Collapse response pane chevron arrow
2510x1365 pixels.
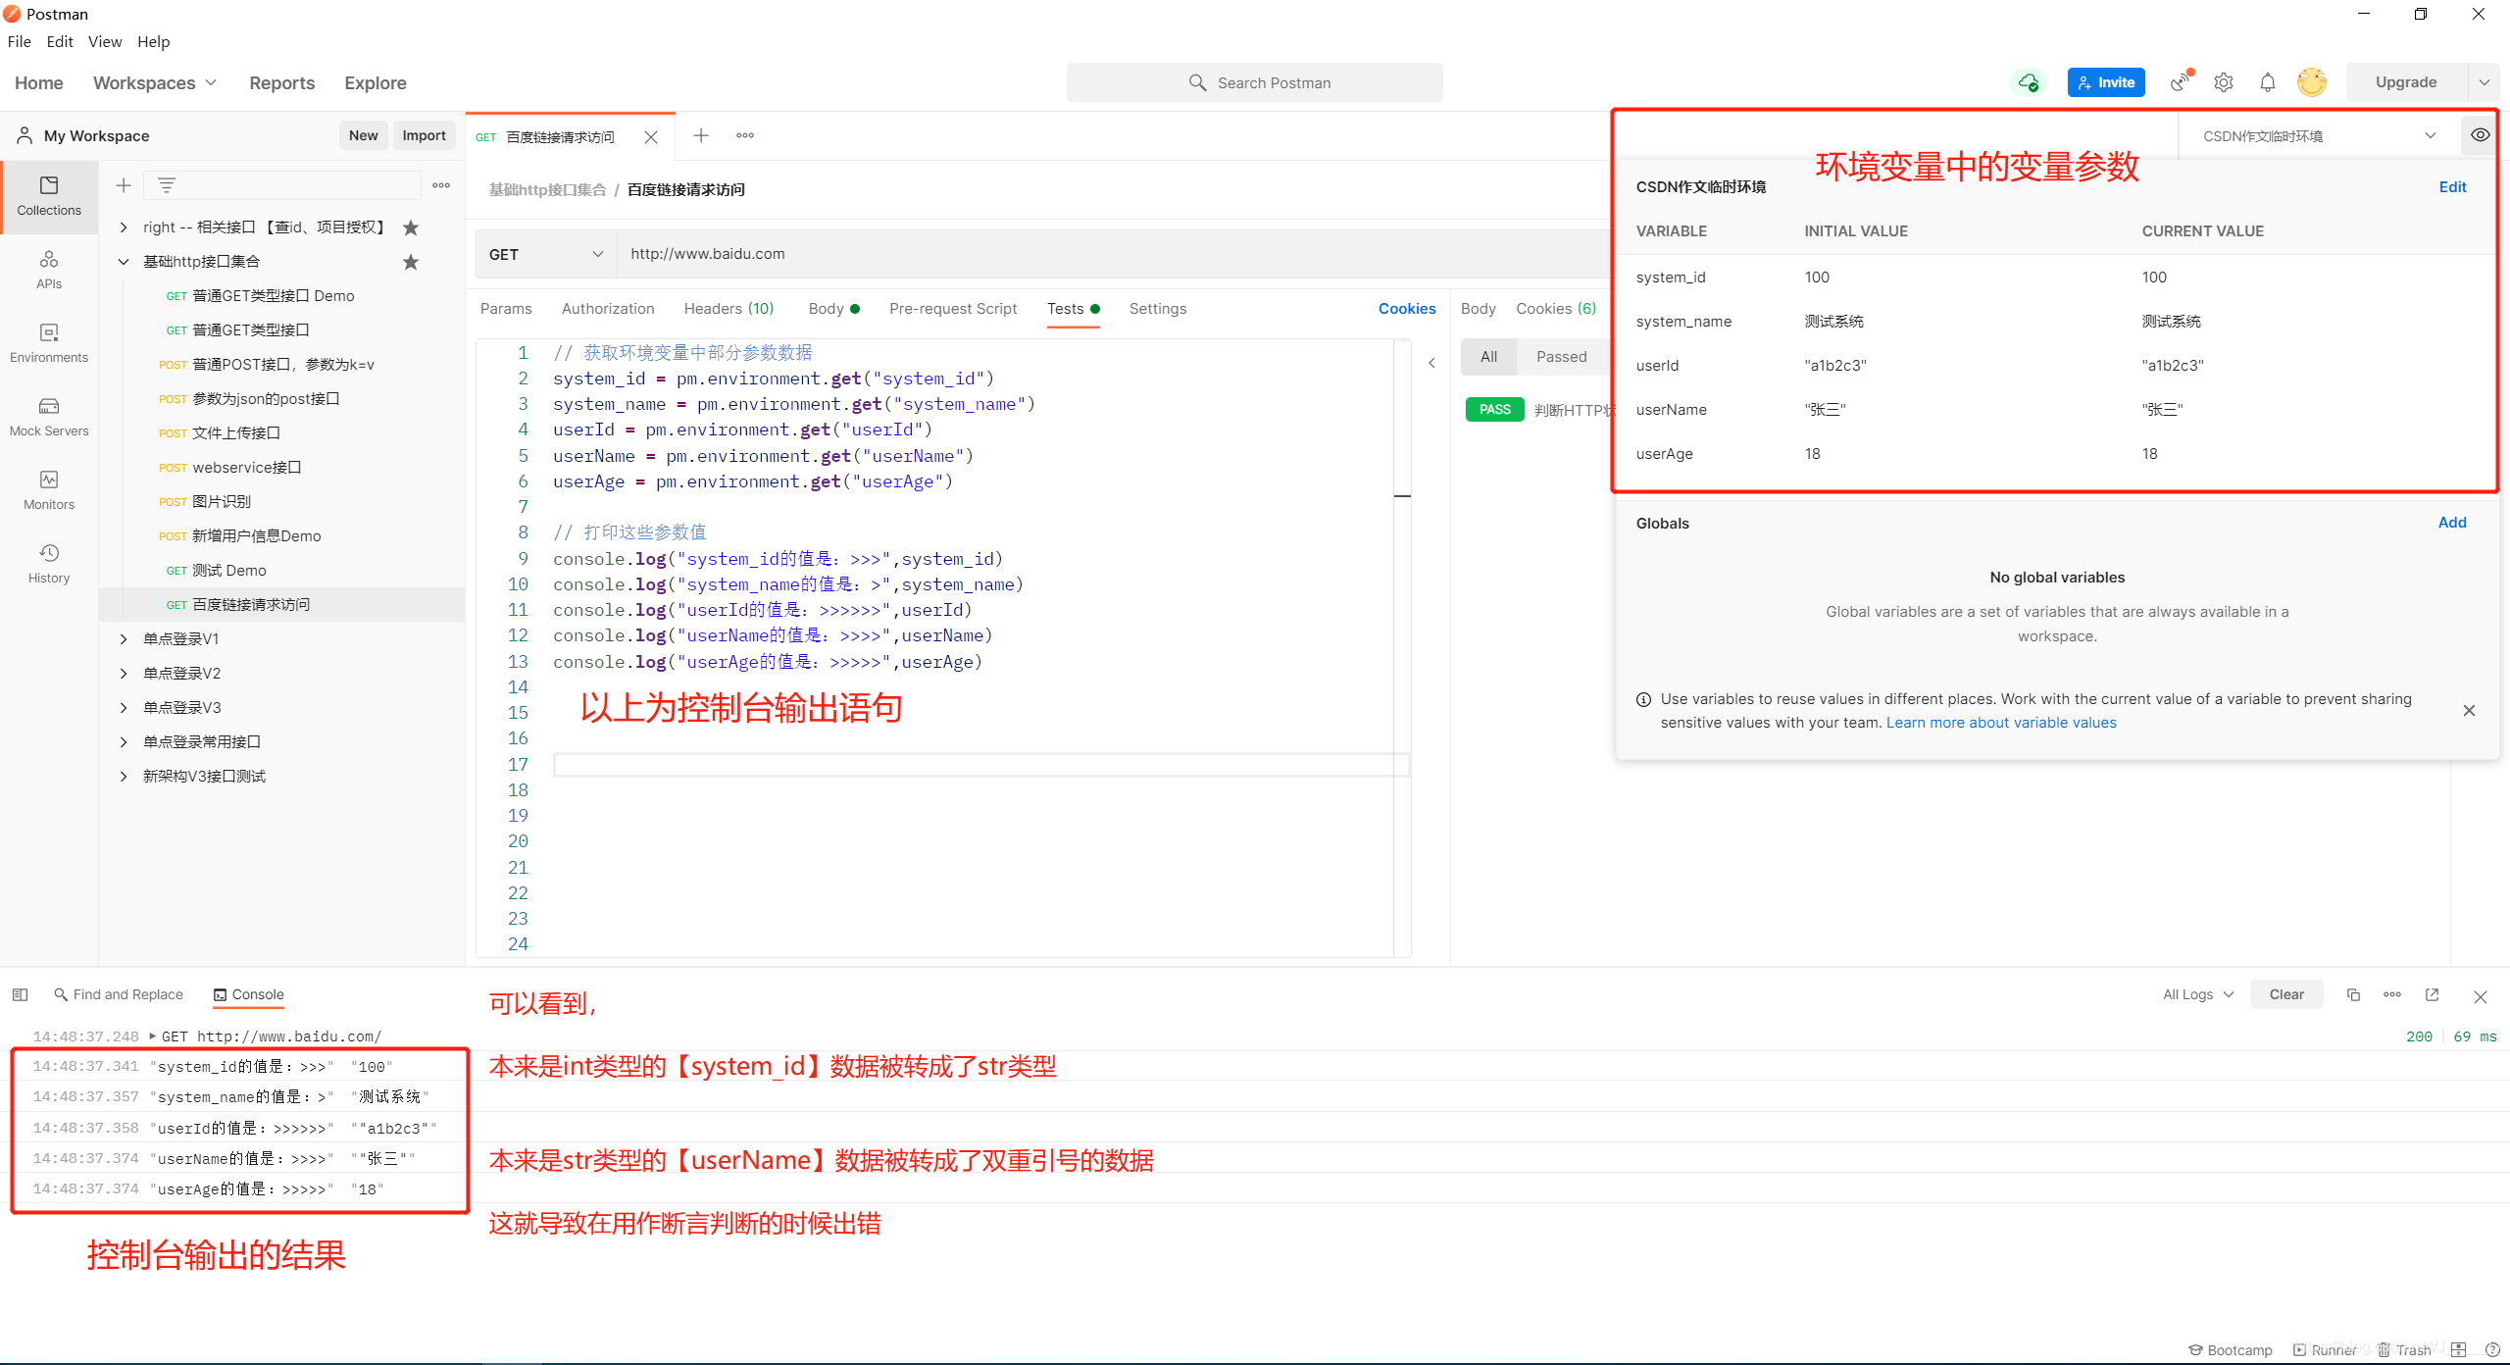[x=1431, y=363]
